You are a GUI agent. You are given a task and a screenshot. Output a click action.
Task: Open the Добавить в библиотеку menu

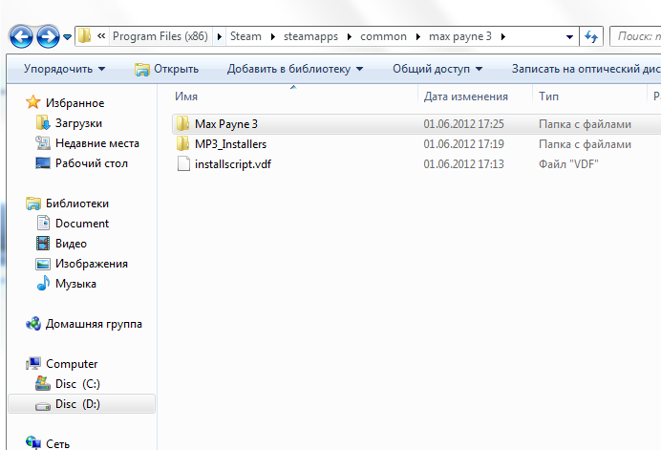pyautogui.click(x=295, y=69)
